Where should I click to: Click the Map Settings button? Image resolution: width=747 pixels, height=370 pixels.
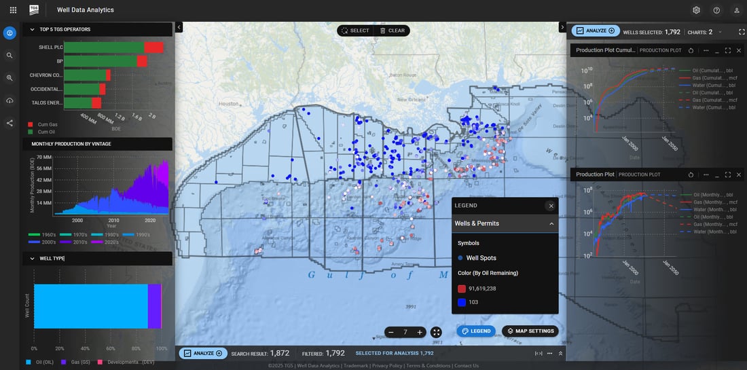pyautogui.click(x=530, y=331)
